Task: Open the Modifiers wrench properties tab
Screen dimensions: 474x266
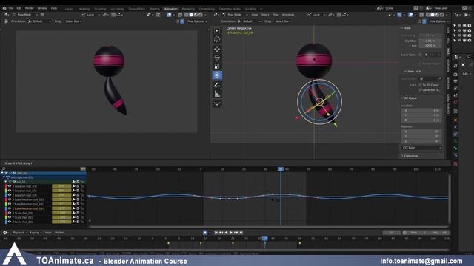Action: 456,127
